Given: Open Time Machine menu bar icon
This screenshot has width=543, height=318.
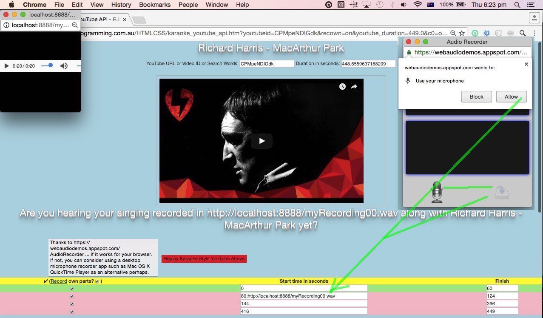Looking at the screenshot, I should click(x=379, y=5).
